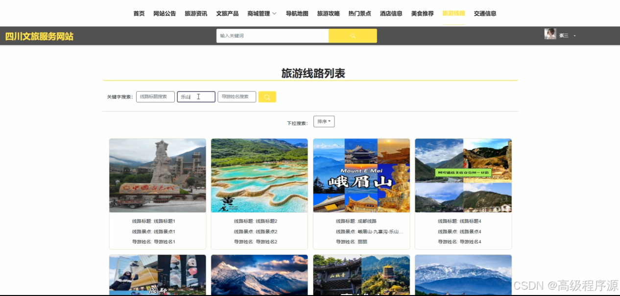The height and width of the screenshot is (296, 620).
Task: Open second-row snowy peak sunset thumbnail
Action: coord(260,275)
